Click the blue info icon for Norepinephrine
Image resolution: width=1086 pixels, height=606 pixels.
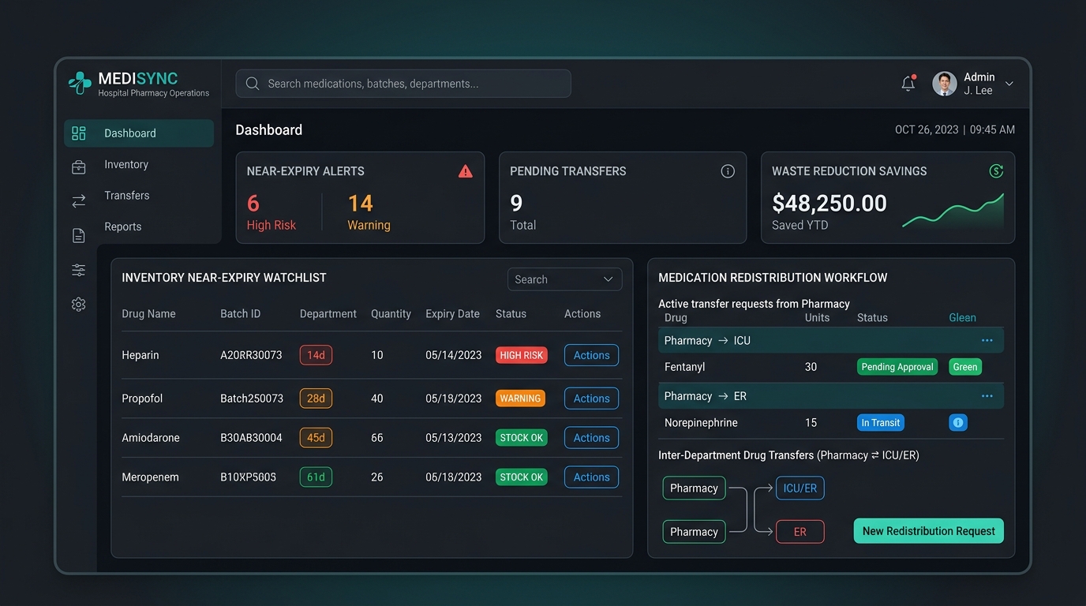pos(958,423)
